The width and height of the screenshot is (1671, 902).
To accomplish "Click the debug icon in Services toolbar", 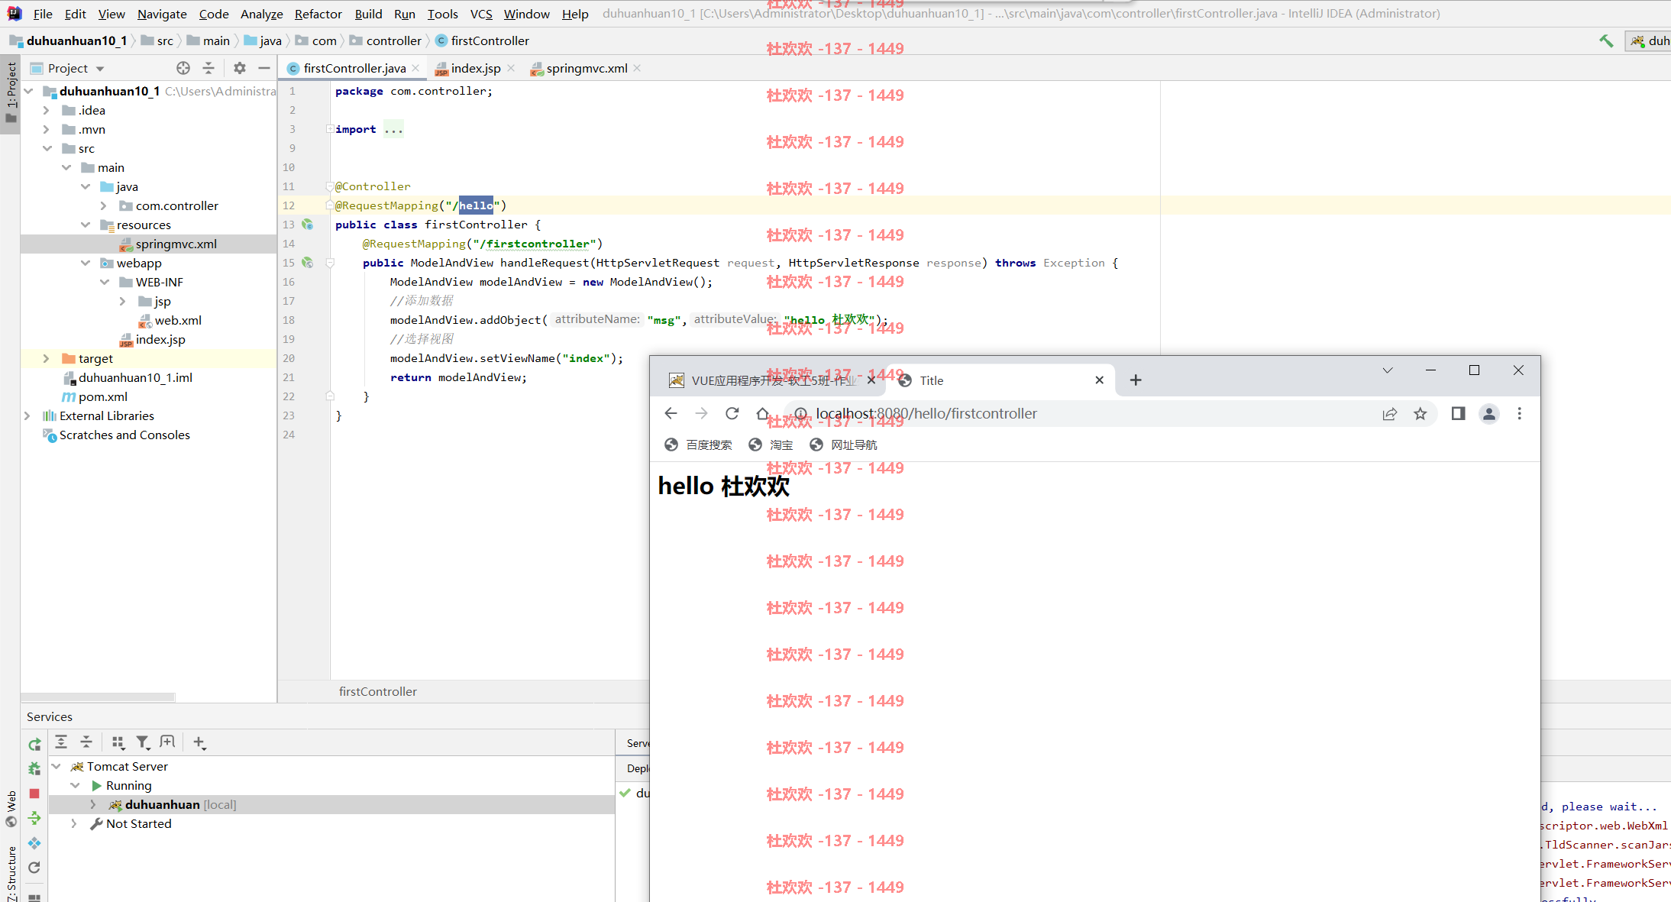I will pos(34,768).
